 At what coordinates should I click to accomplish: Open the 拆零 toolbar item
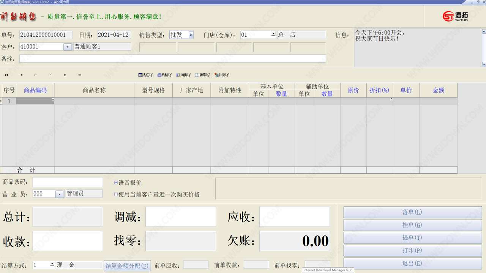(x=203, y=75)
